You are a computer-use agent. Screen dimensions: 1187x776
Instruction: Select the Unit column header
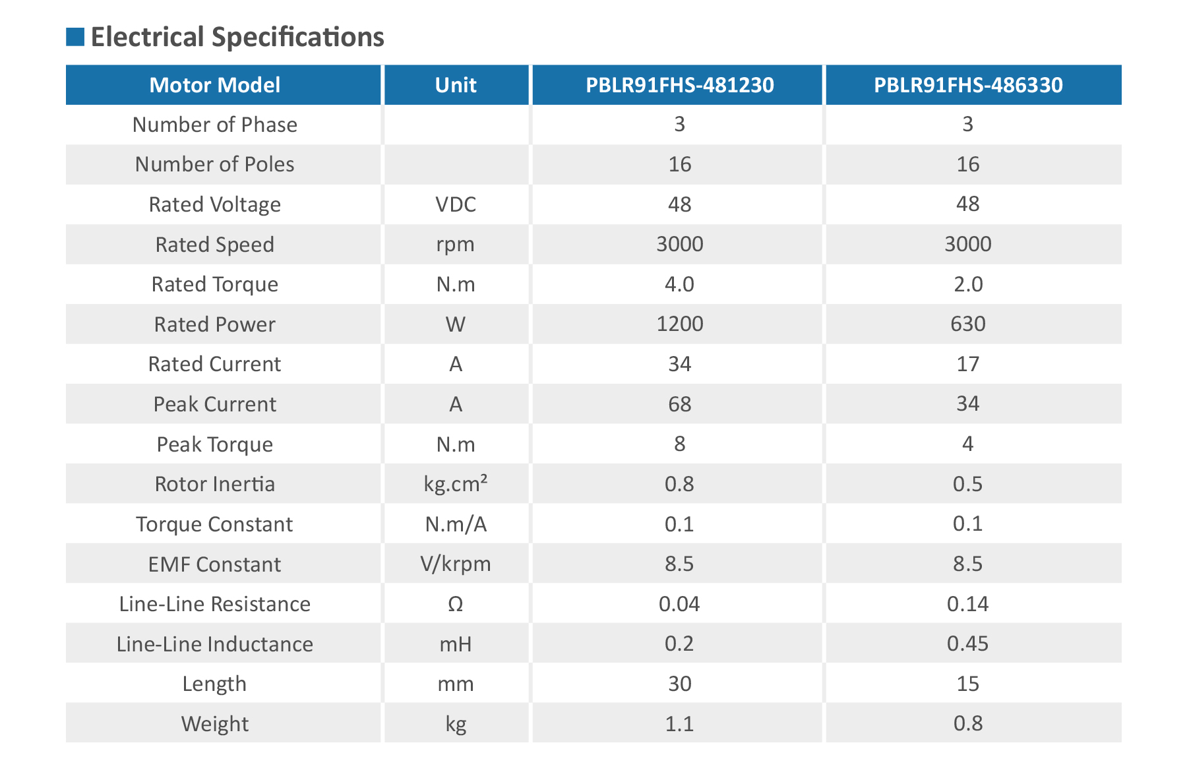coord(456,85)
